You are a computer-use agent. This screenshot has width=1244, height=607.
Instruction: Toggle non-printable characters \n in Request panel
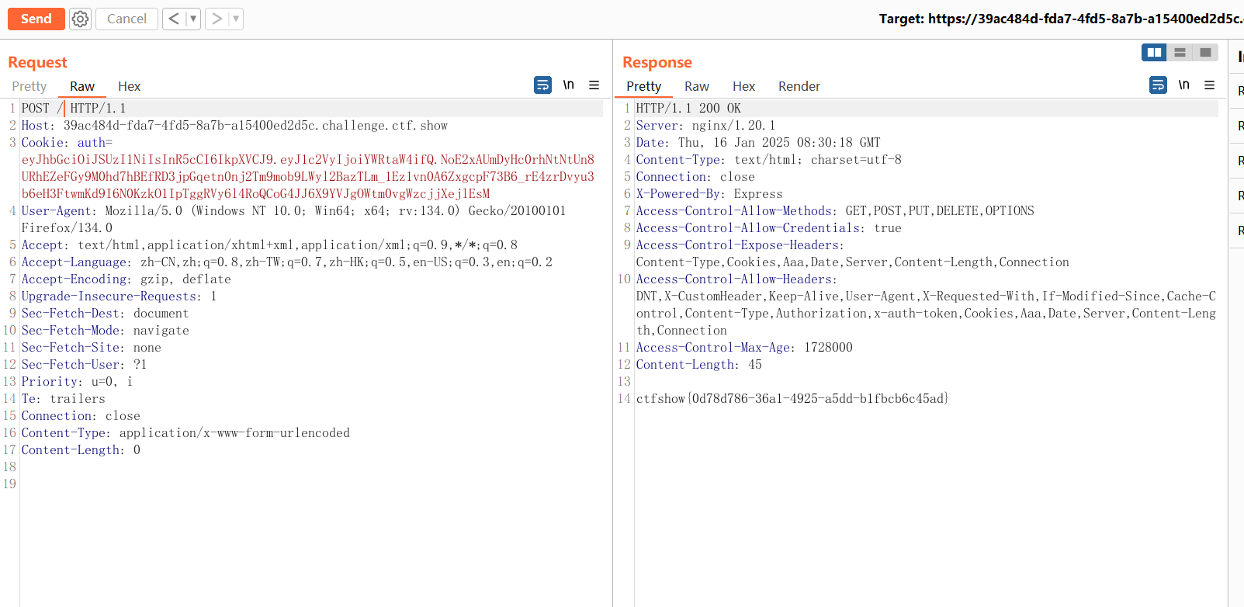(x=569, y=85)
